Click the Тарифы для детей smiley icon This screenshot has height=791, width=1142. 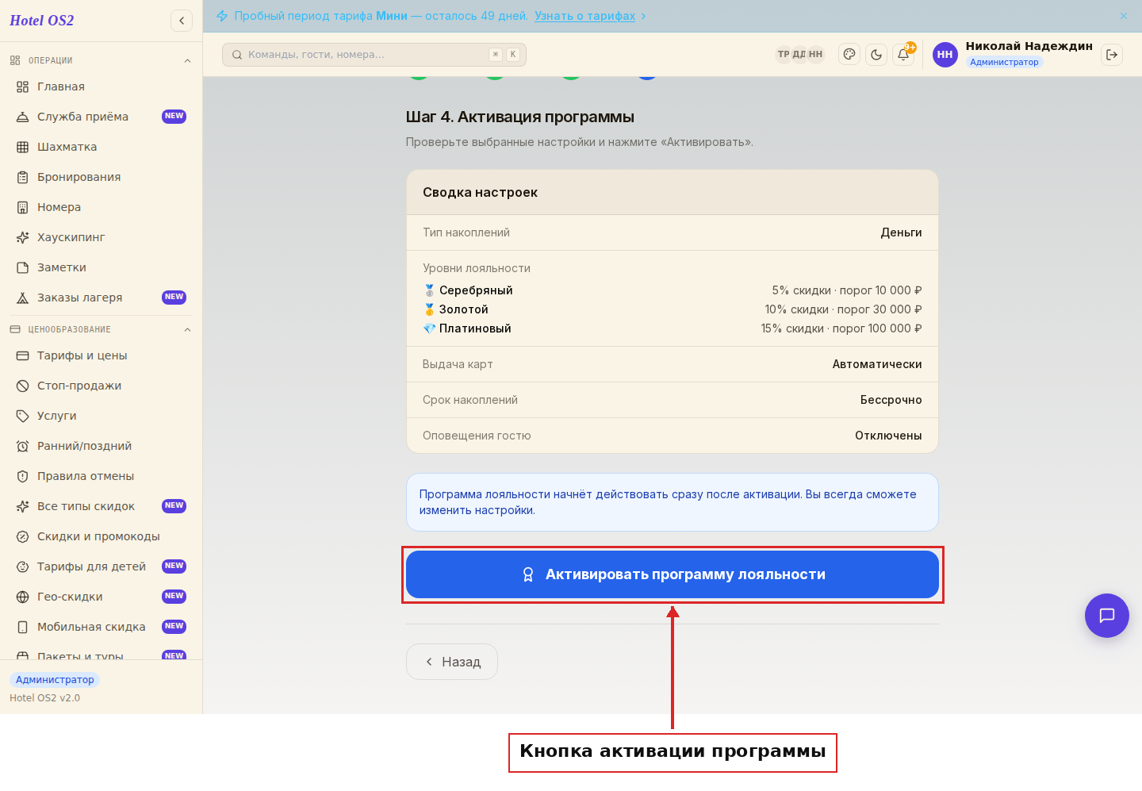click(23, 566)
